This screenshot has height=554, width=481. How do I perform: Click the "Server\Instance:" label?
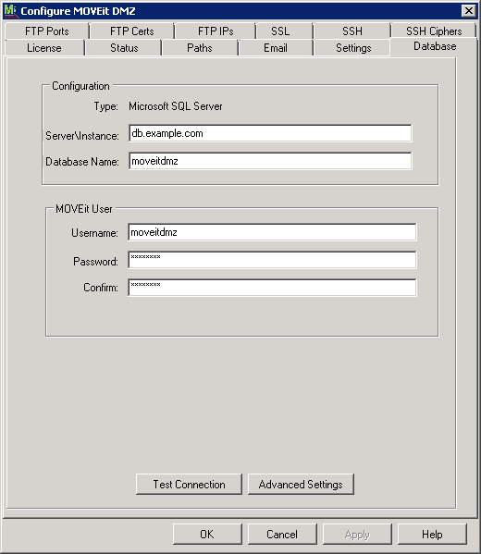coord(82,136)
